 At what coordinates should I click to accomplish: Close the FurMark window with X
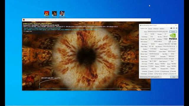click(x=149, y=20)
